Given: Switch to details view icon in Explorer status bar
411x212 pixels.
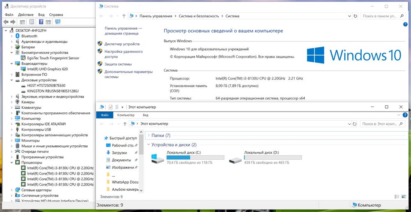Looking at the screenshot, I should [397, 196].
